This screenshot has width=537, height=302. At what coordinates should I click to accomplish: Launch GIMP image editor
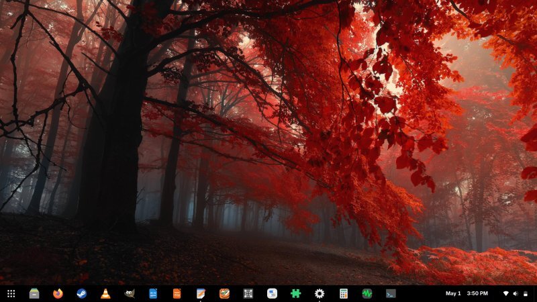coord(129,293)
